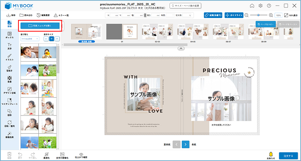Screen dimensions: 301x161
Task: Click the grey previous page arrow
Action: 176,144
